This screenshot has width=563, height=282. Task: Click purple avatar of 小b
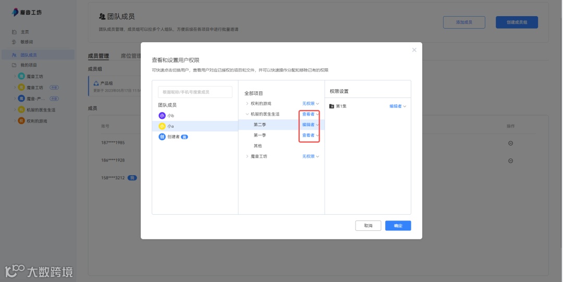point(162,116)
